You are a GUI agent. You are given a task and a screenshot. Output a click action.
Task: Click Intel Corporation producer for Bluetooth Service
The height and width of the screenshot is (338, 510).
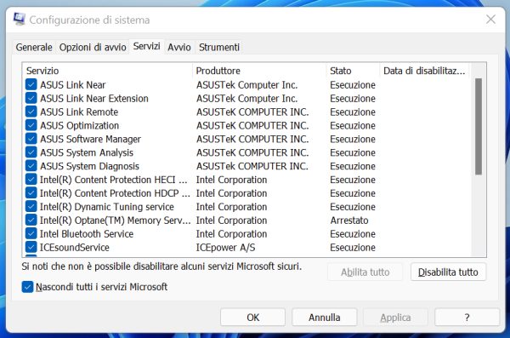click(x=231, y=233)
